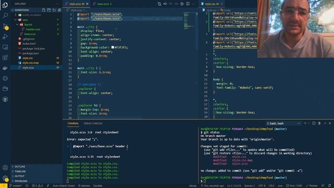
Task: Open the GitHub view in activity bar
Action: click(5, 99)
